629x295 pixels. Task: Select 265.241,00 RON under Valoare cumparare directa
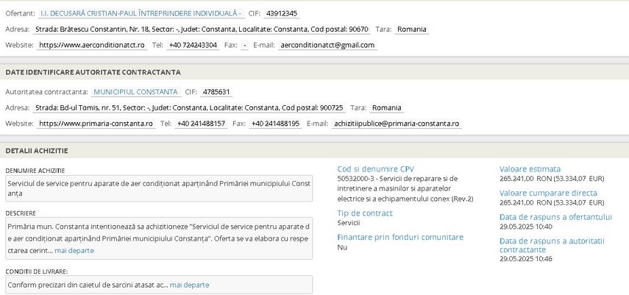[552, 203]
